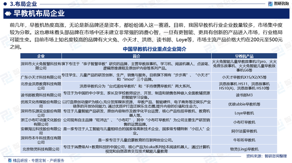This screenshot has width=292, height=163.
Task: Click the diamond icon beside 早教机布局企业
Action: pos(8,14)
